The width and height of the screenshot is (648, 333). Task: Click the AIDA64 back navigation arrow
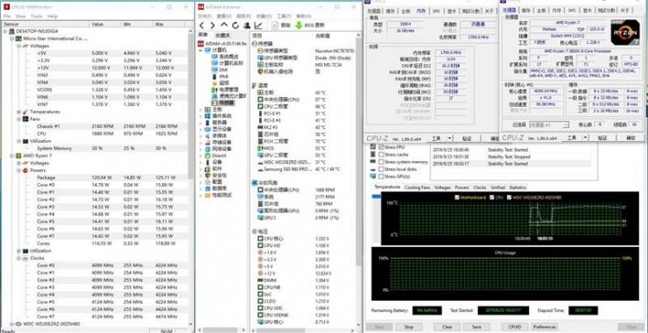(x=201, y=25)
